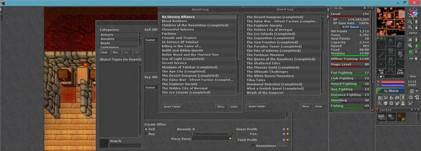
Task: Click the highlighted quest log sidebar icon
Action: click(x=403, y=97)
